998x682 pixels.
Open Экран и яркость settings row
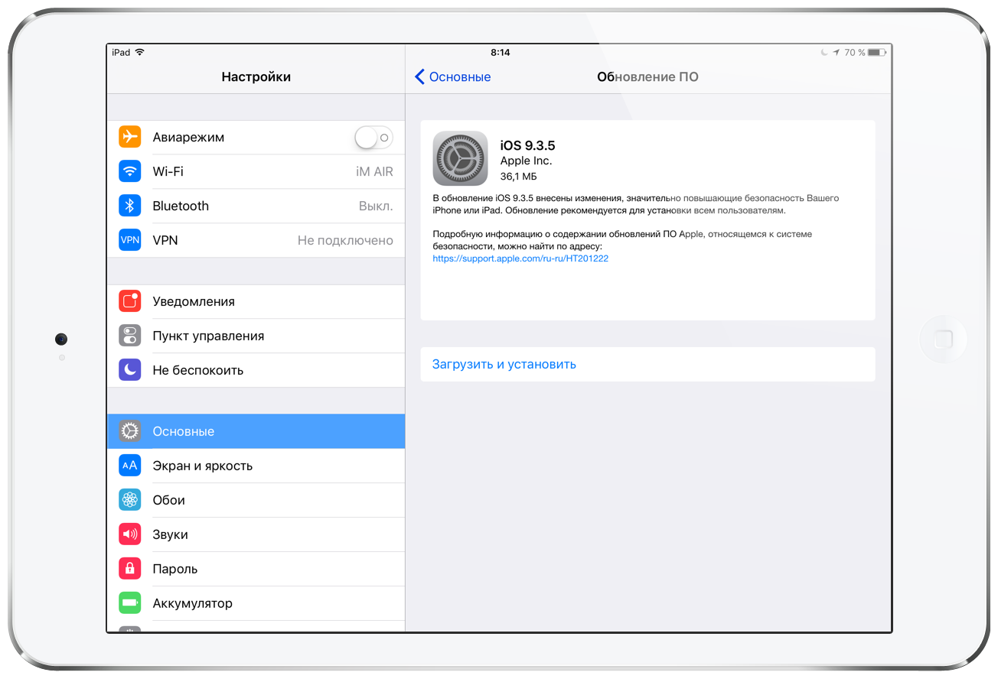256,466
